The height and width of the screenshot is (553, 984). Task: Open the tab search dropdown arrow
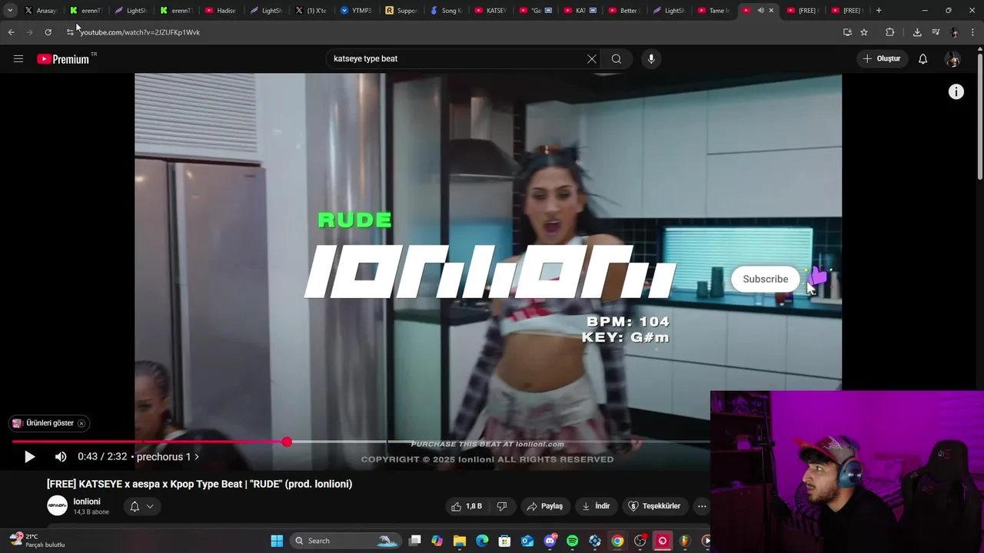pos(10,11)
